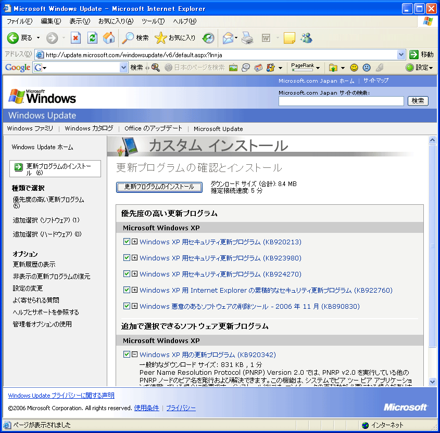The height and width of the screenshot is (433, 440).
Task: Expand details for KB923980
Action: coord(135,258)
